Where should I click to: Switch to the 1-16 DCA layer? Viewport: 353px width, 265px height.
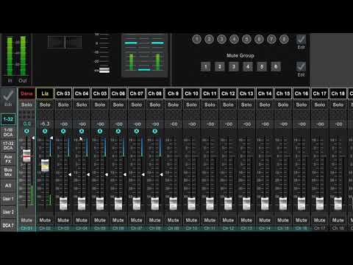pyautogui.click(x=8, y=132)
